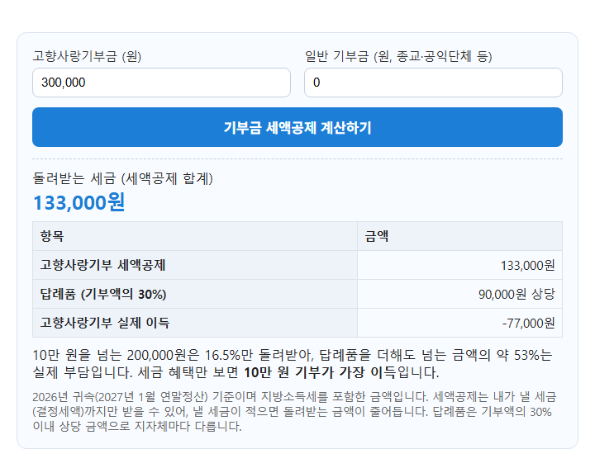This screenshot has height=468, width=595.
Task: Select the label 일반 기부금 (원, 종교·공익단체 등)
Action: (398, 56)
